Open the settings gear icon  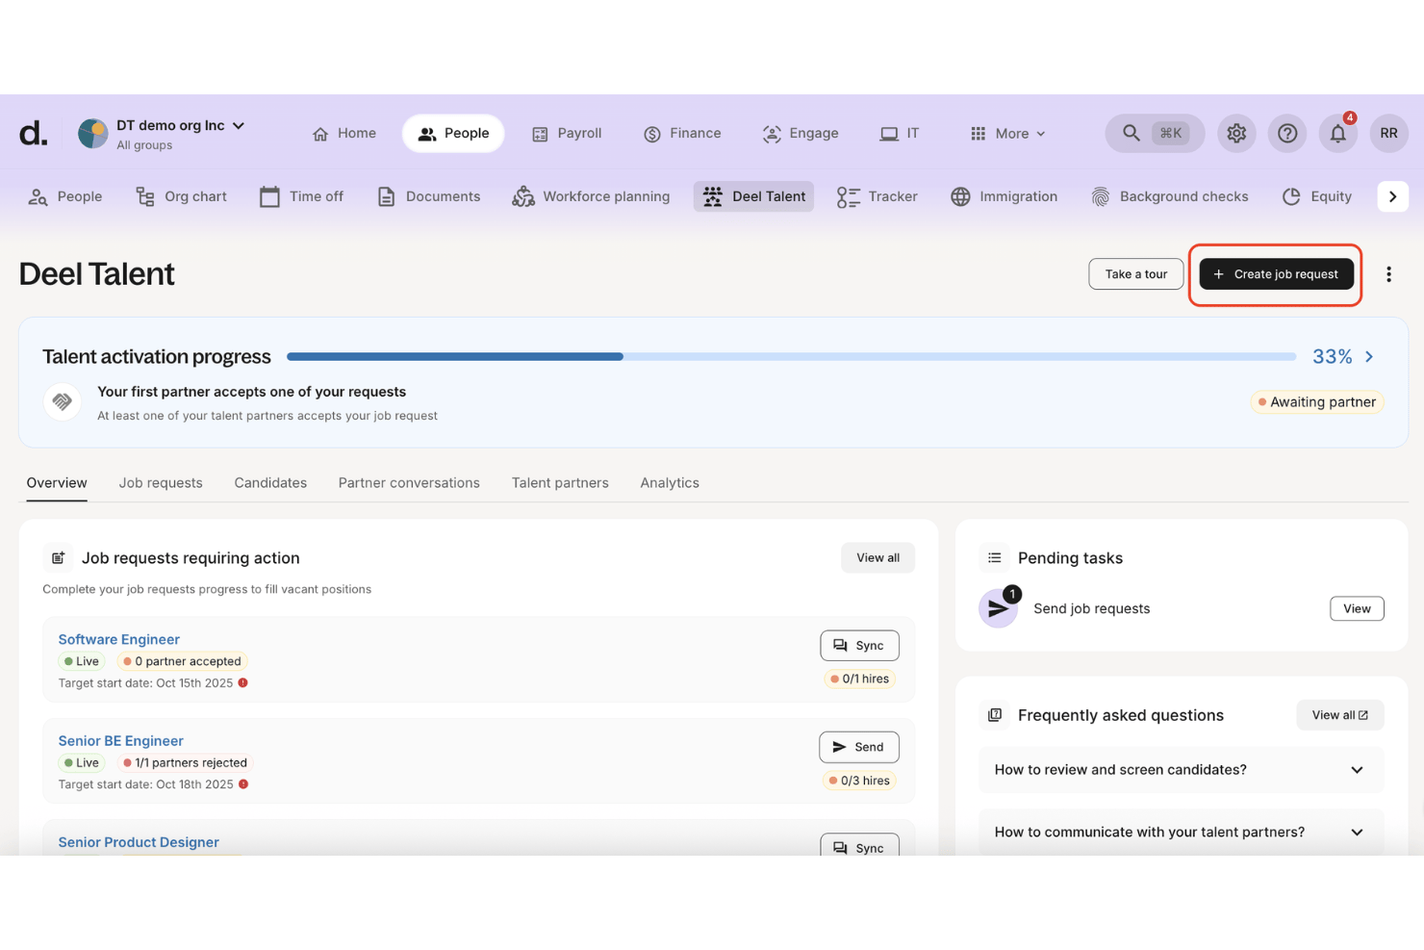pyautogui.click(x=1236, y=133)
